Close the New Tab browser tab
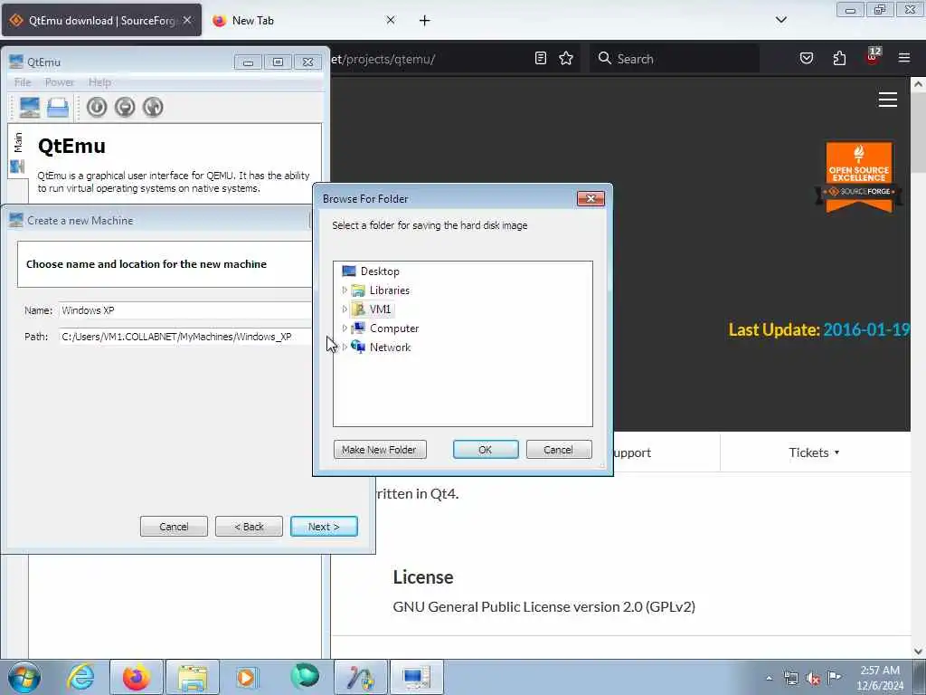The width and height of the screenshot is (926, 695). [x=391, y=20]
